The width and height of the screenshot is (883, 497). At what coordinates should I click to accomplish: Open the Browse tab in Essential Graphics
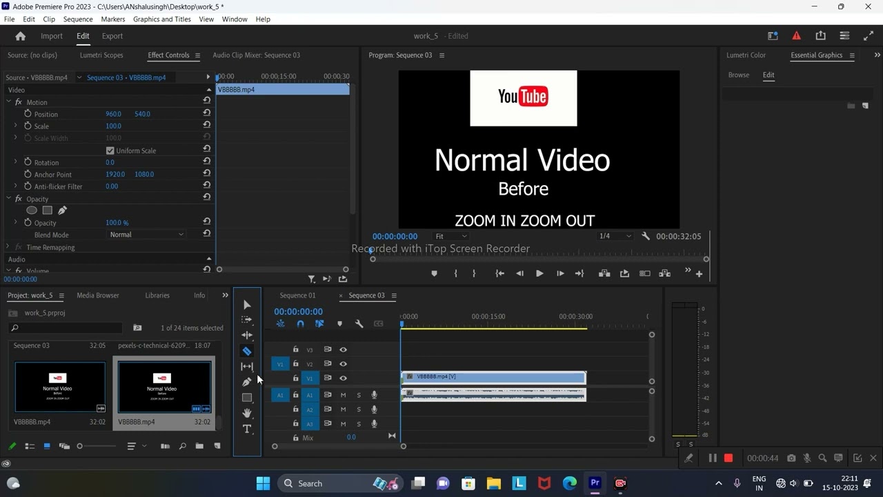(x=739, y=75)
